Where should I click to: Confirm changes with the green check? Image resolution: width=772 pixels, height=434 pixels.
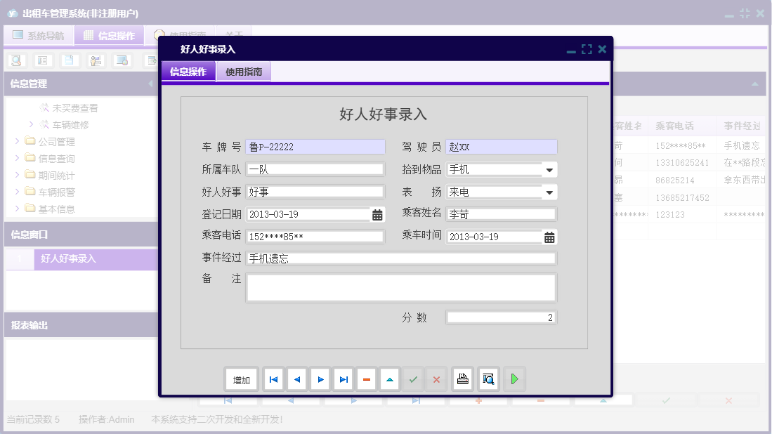pyautogui.click(x=413, y=379)
